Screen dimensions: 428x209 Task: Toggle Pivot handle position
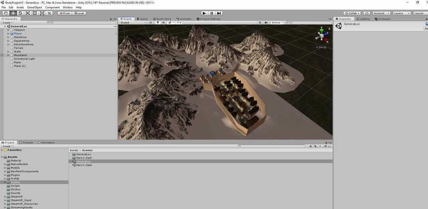65,13
